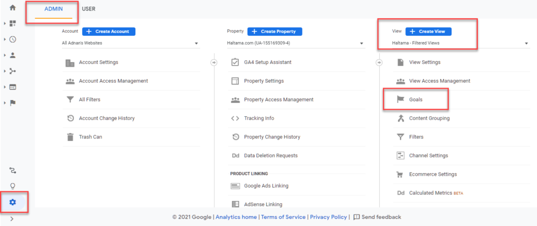Click the GA4 Setup Assistant checkbox icon

point(235,62)
